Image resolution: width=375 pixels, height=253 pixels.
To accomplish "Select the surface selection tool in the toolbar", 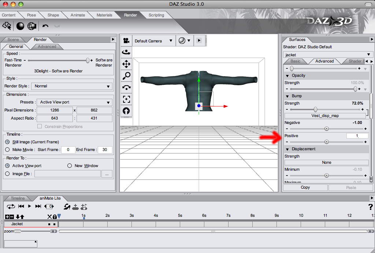I will coord(7,26).
